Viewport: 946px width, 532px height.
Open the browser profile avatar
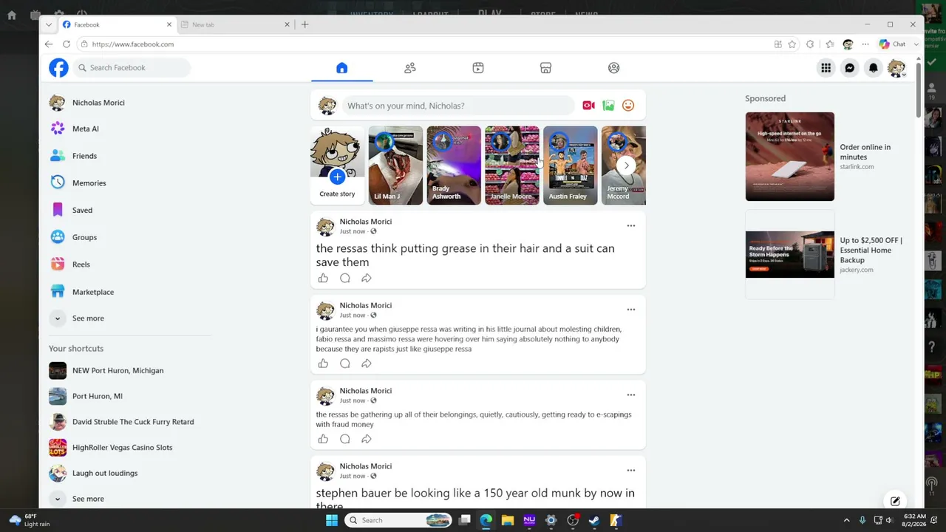[x=848, y=44]
